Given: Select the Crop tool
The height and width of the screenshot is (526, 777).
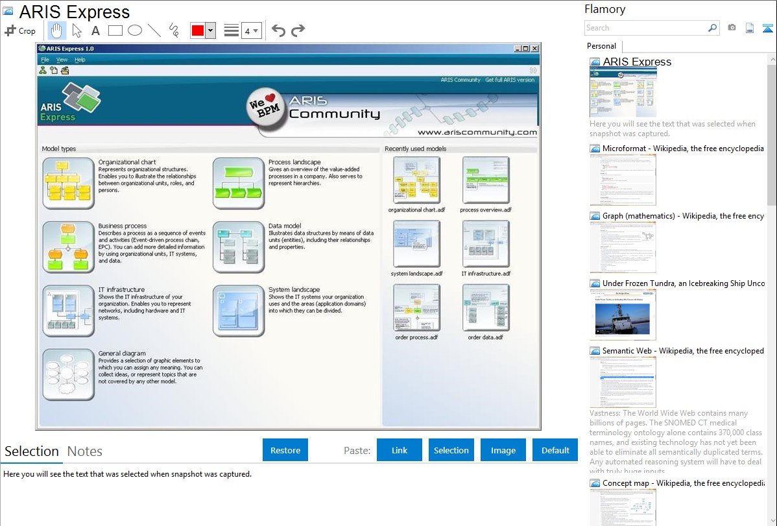Looking at the screenshot, I should [x=20, y=30].
